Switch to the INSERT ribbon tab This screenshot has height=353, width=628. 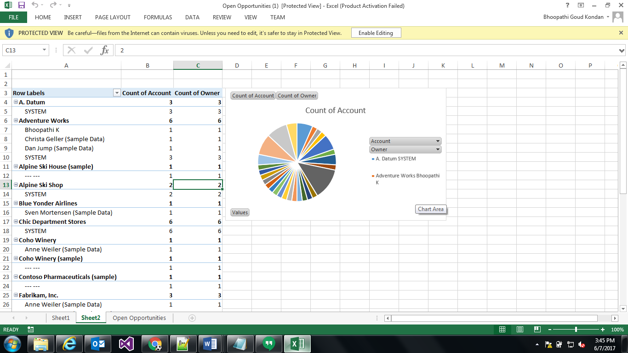73,17
